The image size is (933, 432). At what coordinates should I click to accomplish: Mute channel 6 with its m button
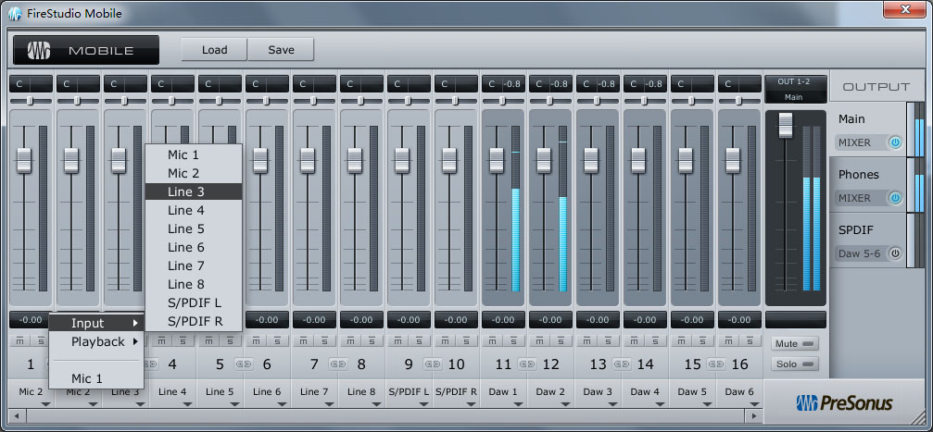(x=256, y=341)
